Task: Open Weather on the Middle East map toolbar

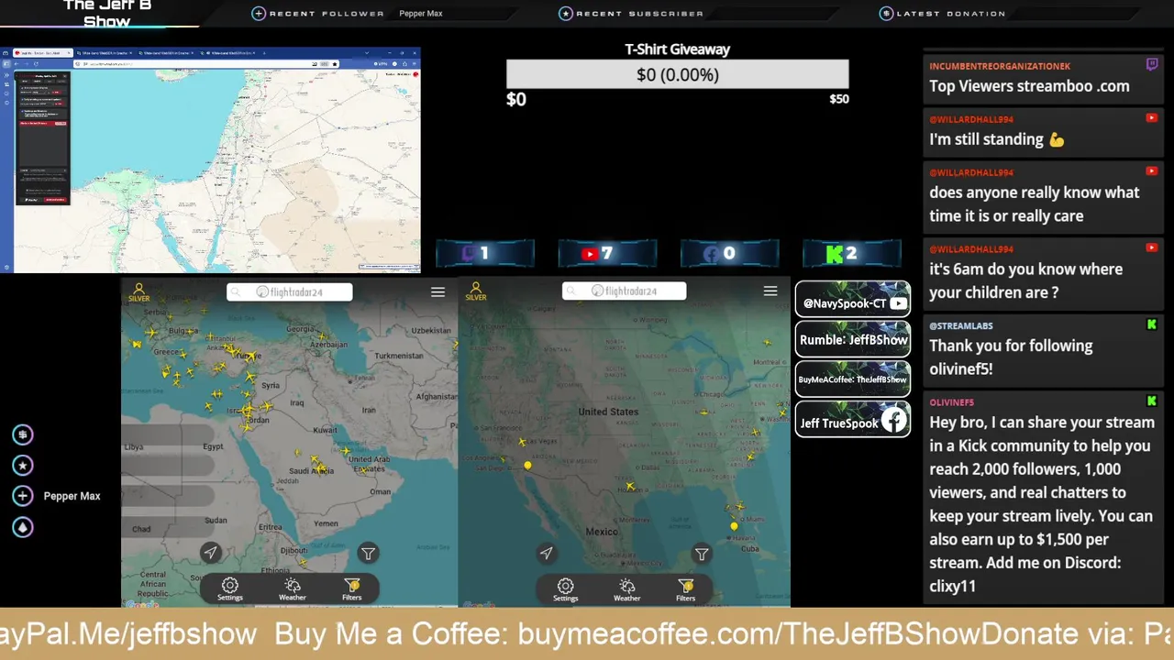Action: tap(293, 589)
